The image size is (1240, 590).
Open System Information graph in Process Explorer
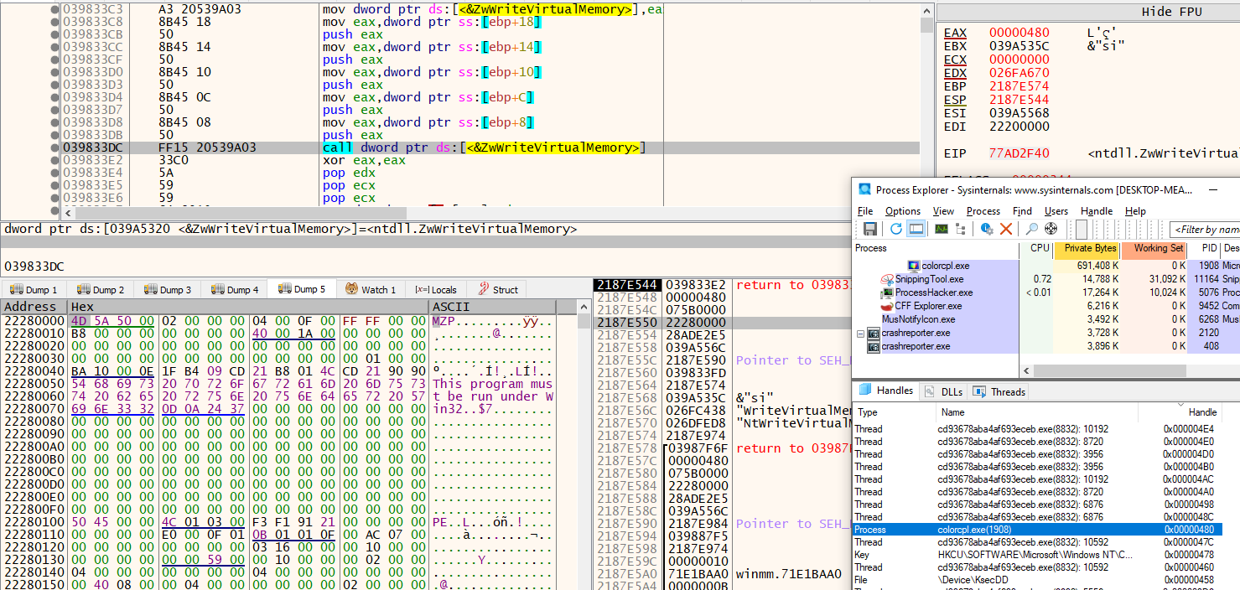point(941,228)
